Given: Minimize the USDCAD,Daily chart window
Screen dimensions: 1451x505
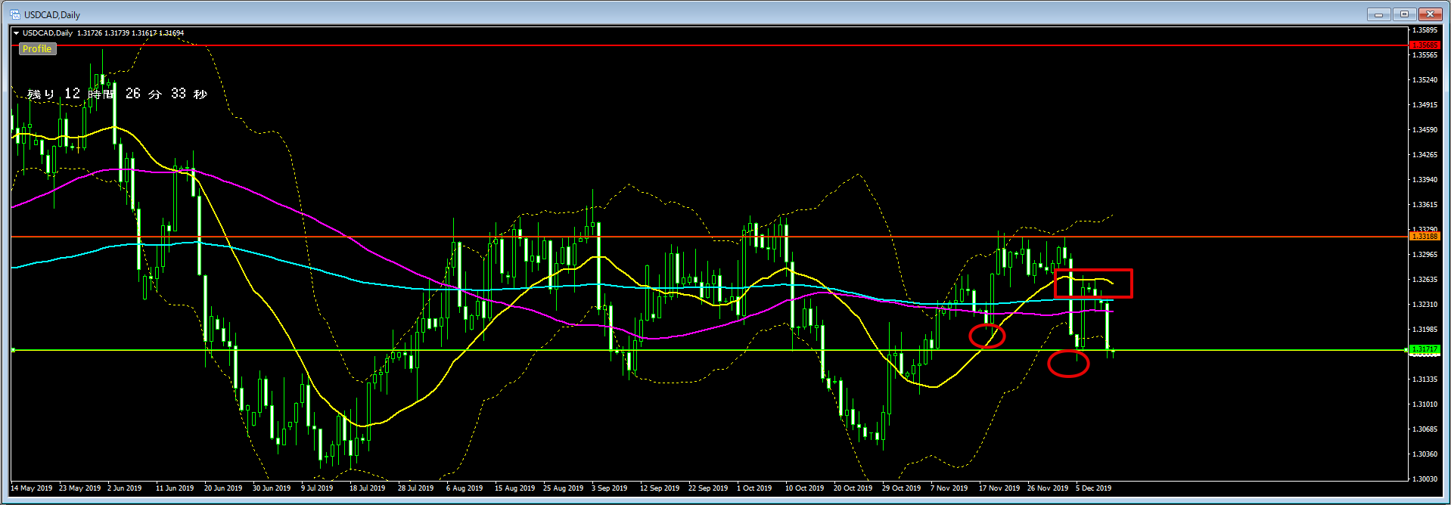Looking at the screenshot, I should [1378, 14].
